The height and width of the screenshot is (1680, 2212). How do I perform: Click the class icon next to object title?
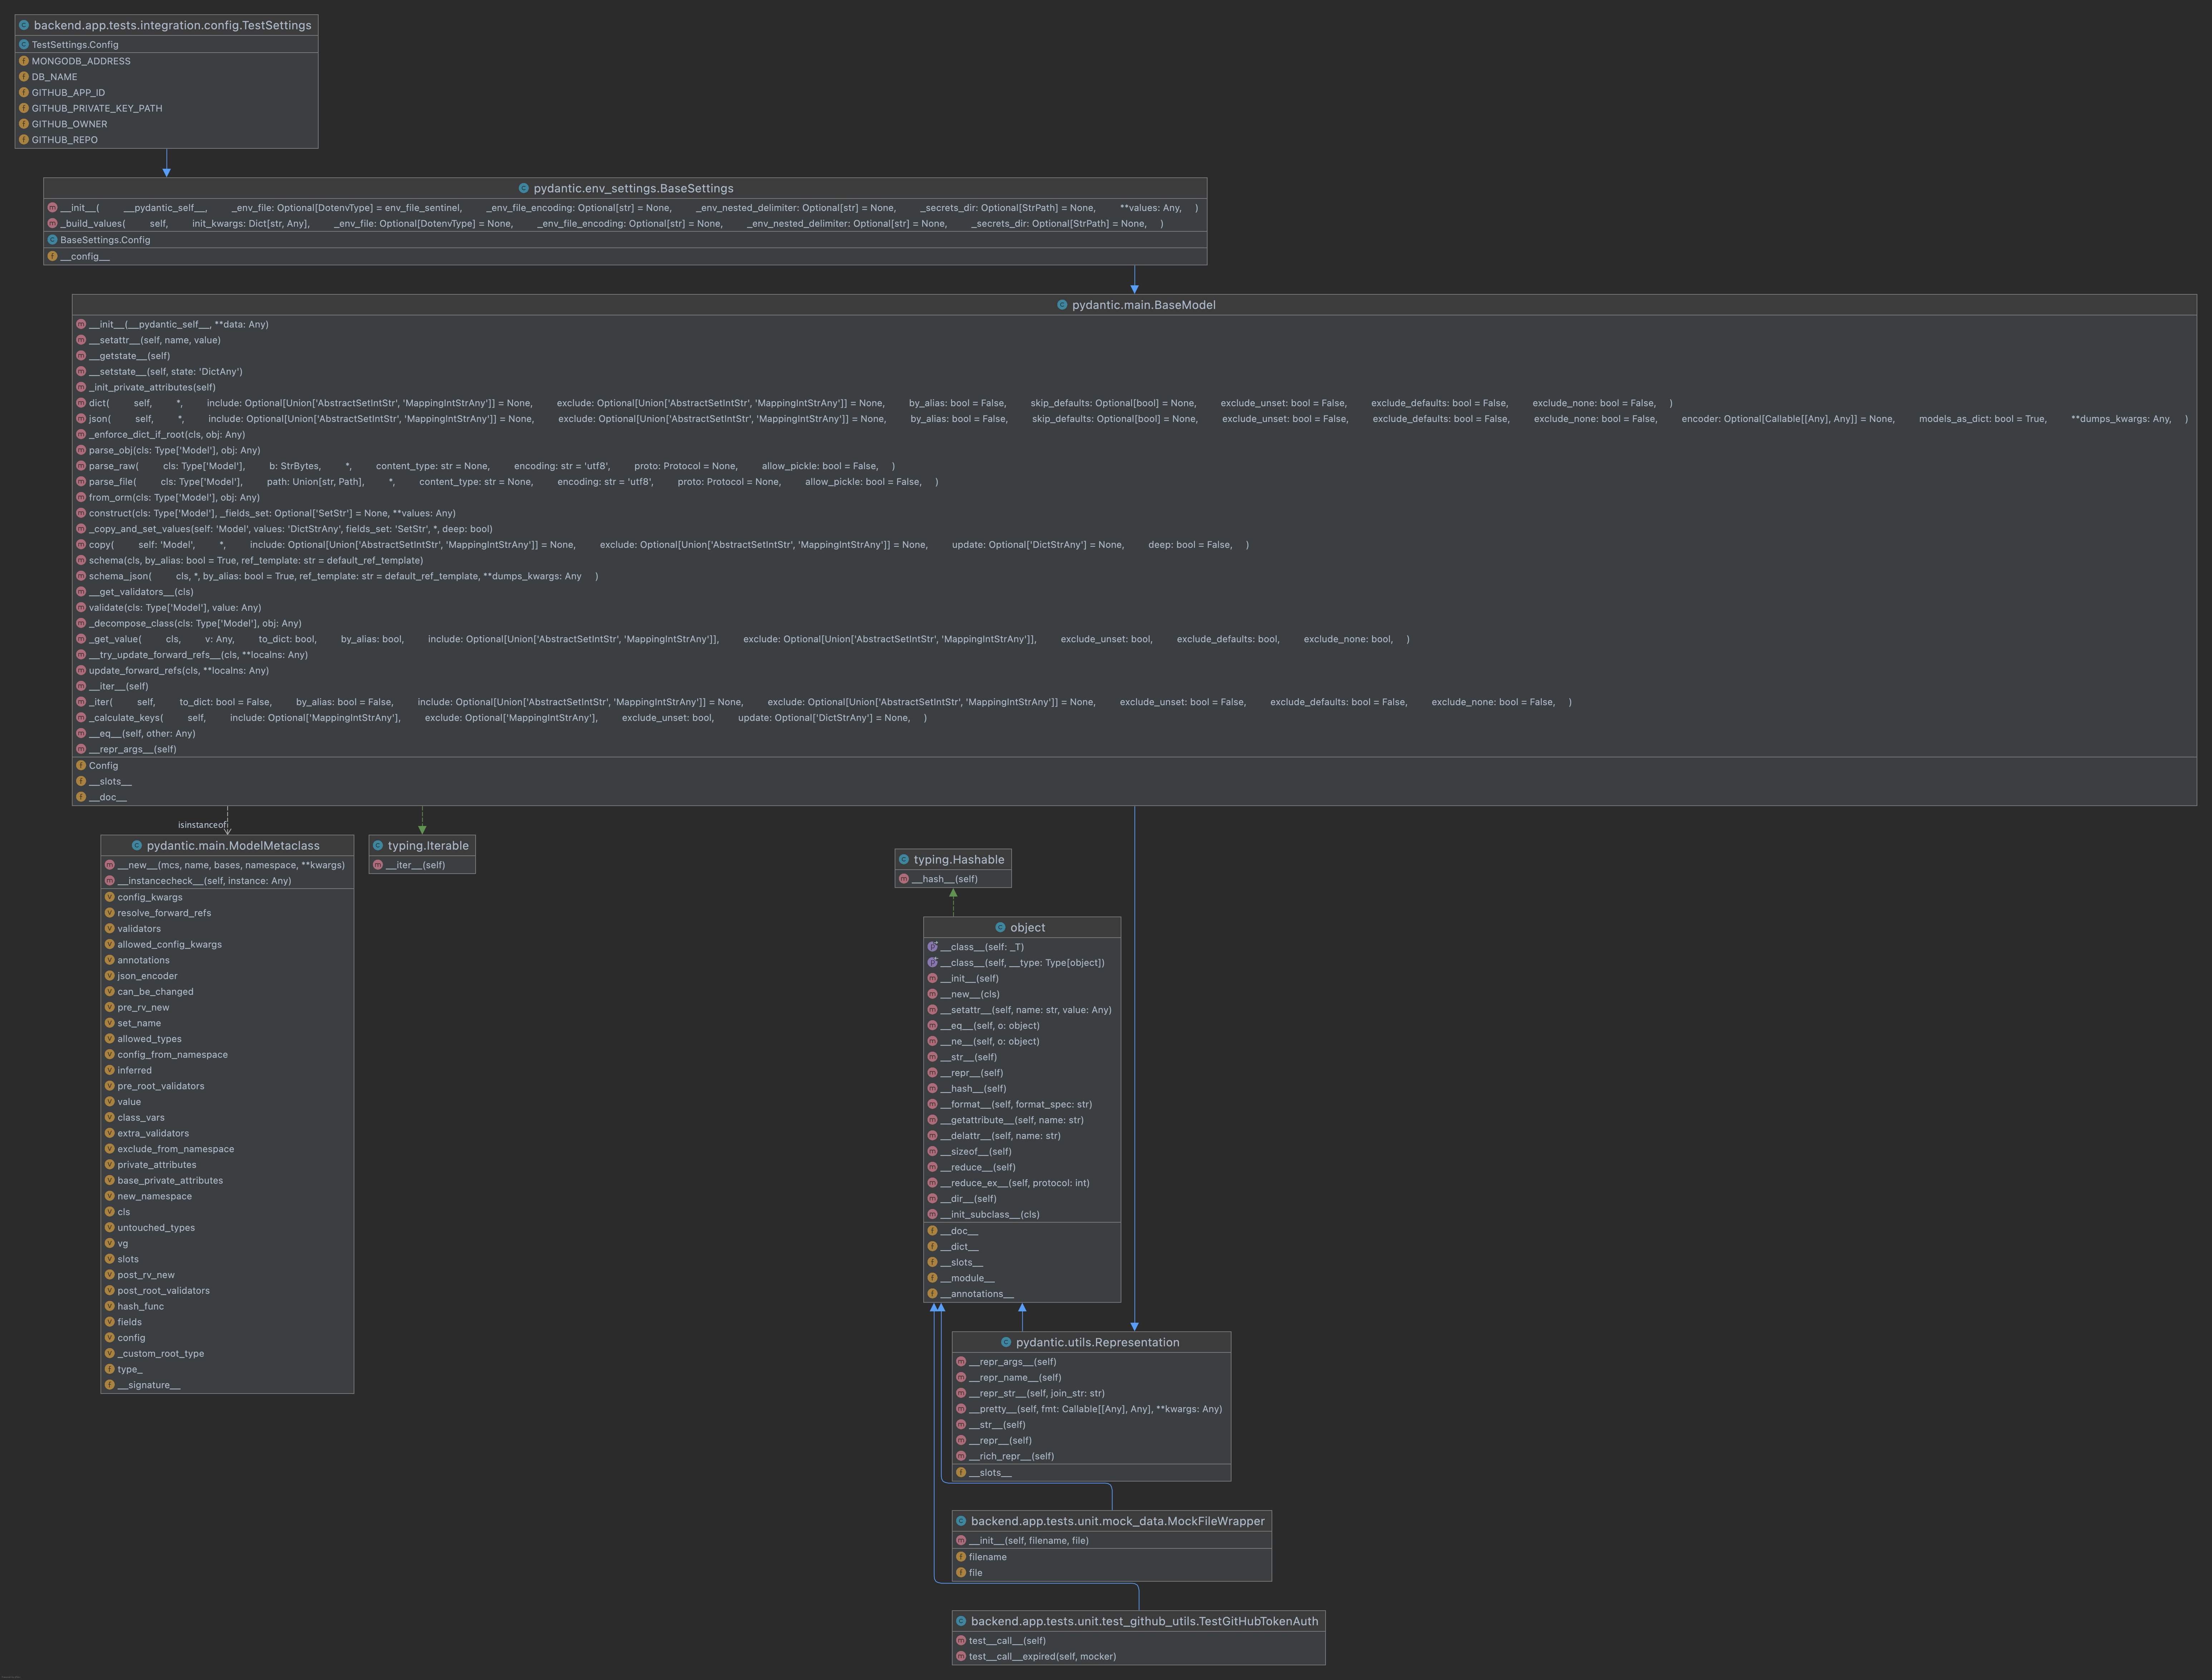[1000, 928]
